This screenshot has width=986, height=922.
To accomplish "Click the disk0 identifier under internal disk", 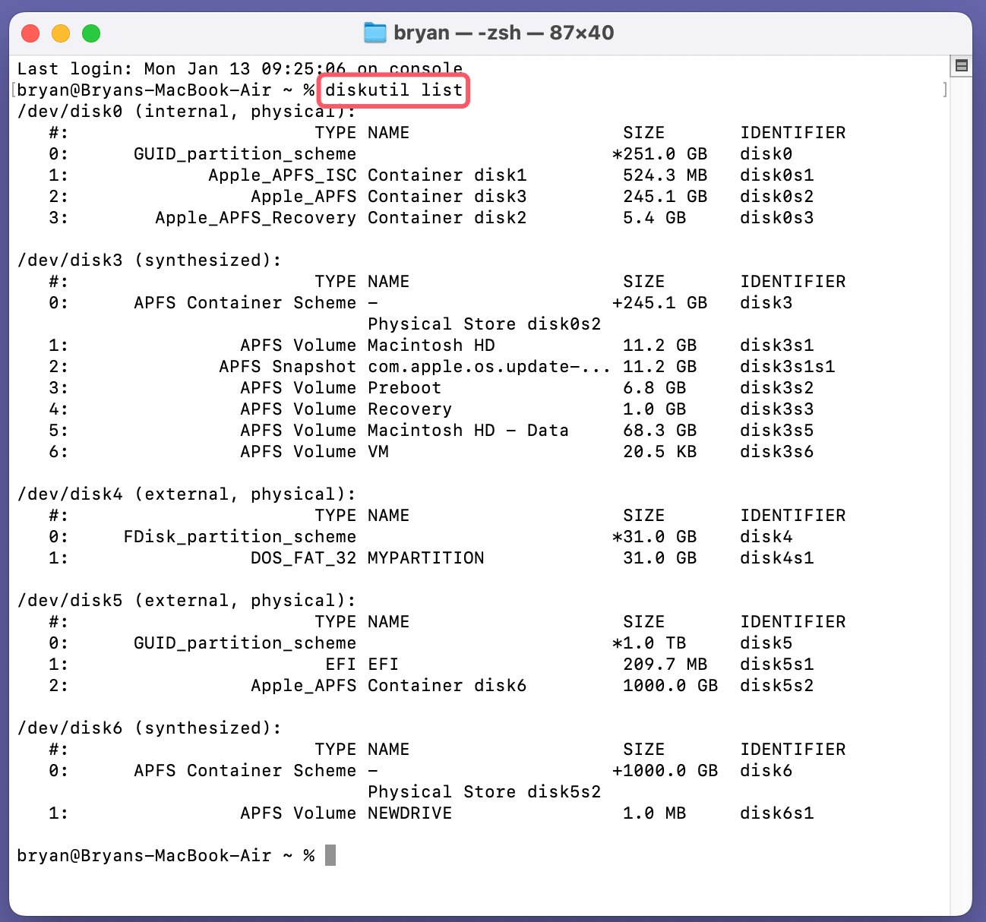I will [x=766, y=153].
